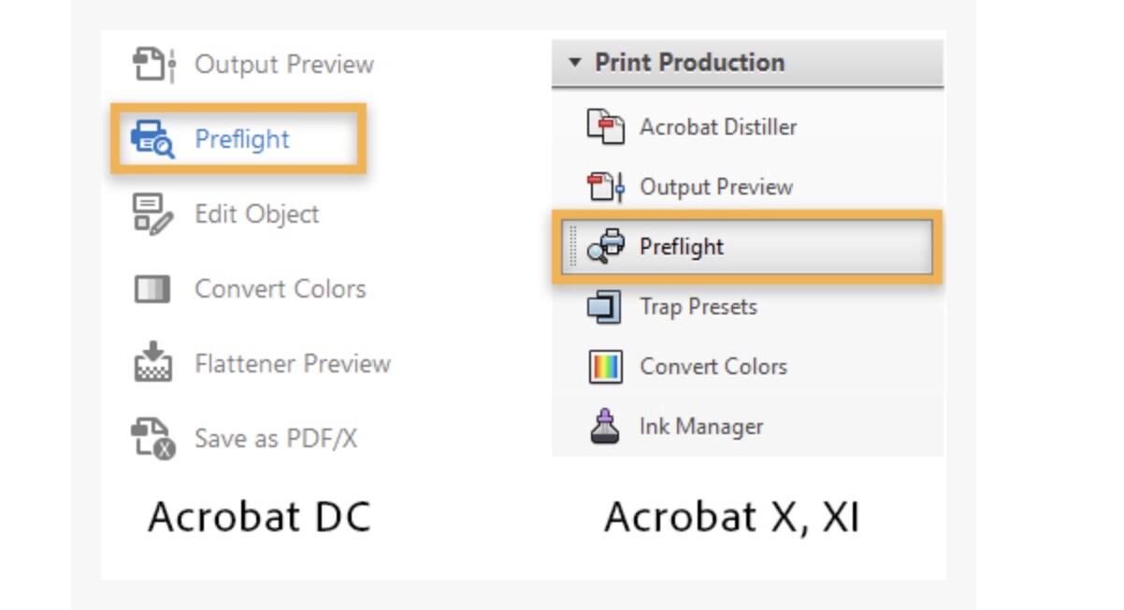The image size is (1124, 610).
Task: Click the Acrobat X, XI caption text
Action: [x=734, y=516]
